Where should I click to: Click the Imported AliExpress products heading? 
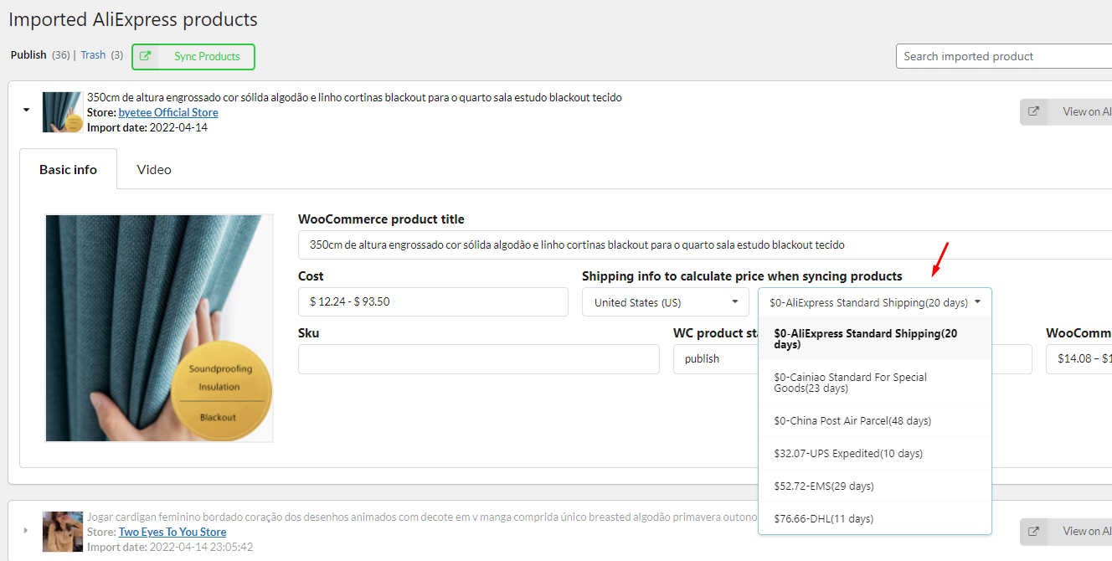pos(133,19)
